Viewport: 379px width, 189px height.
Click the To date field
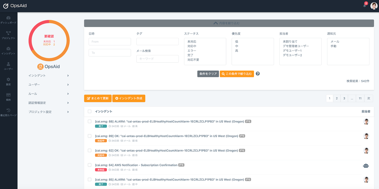(x=110, y=53)
